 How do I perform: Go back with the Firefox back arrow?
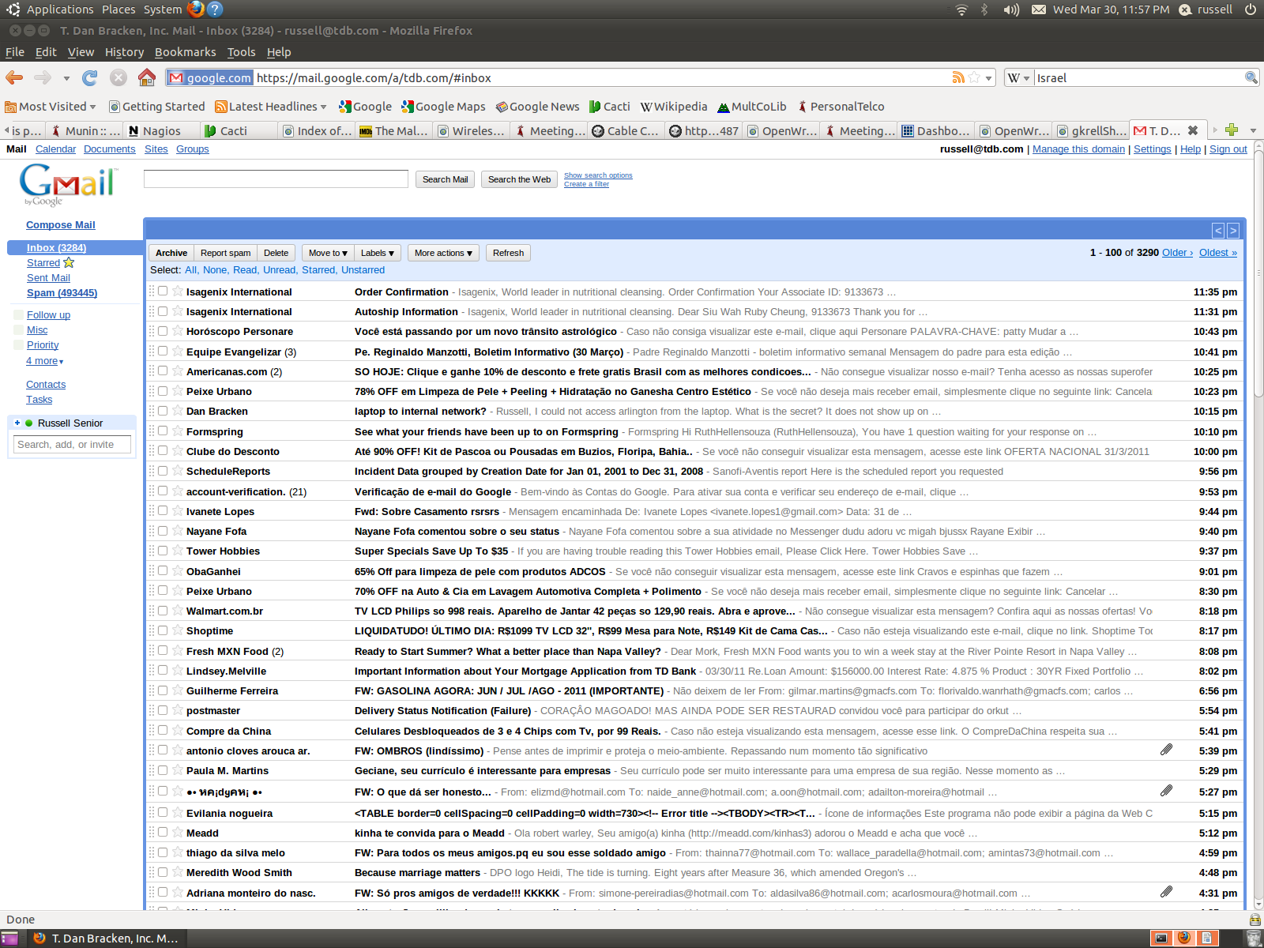[x=14, y=77]
